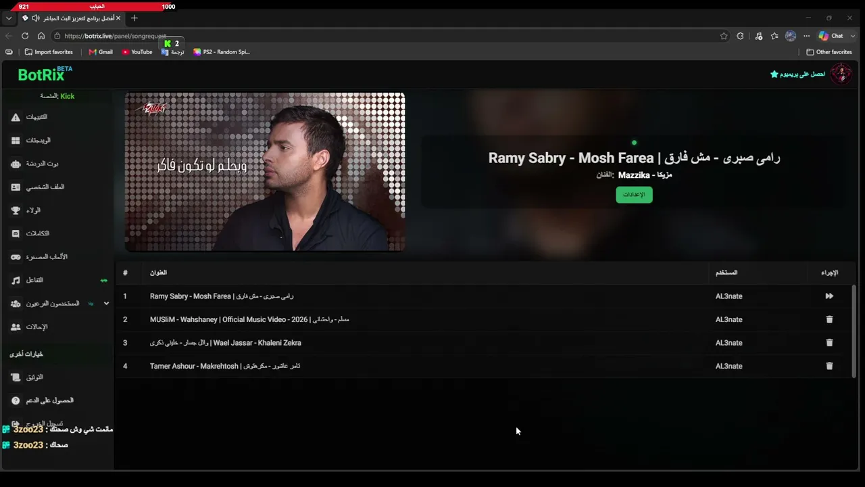The image size is (865, 487).
Task: Click the الإجراء (action) column header
Action: (830, 273)
